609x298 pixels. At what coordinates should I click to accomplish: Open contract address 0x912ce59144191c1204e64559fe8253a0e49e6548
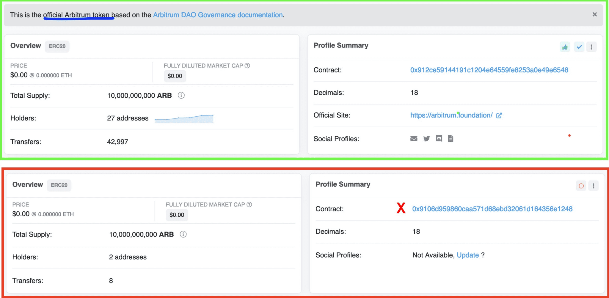(x=489, y=70)
